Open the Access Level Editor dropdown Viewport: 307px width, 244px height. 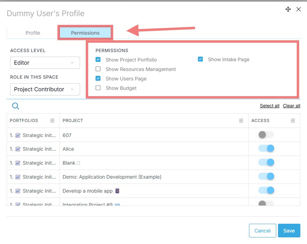coord(45,63)
